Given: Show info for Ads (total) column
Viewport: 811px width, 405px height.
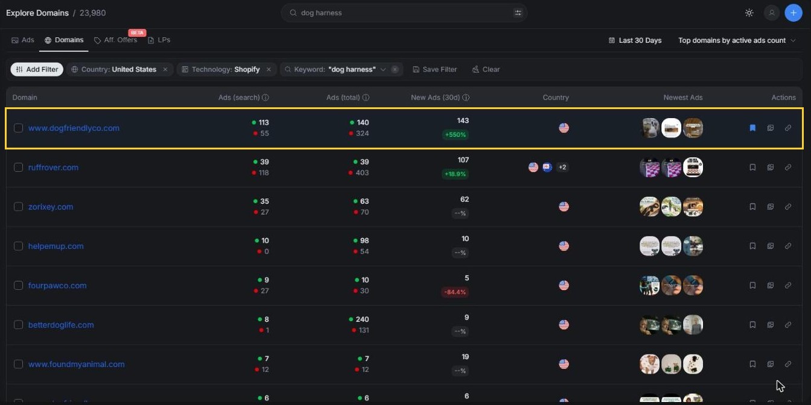Looking at the screenshot, I should coord(366,98).
